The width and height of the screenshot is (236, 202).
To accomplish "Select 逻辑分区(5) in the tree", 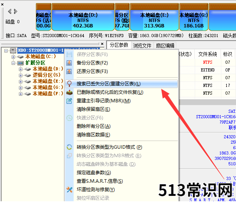I will 47,75.
